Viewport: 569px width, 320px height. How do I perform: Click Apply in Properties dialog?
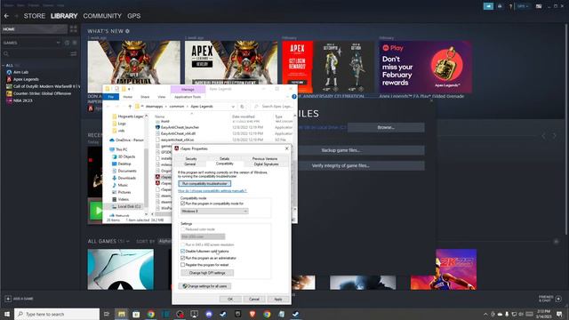point(278,299)
